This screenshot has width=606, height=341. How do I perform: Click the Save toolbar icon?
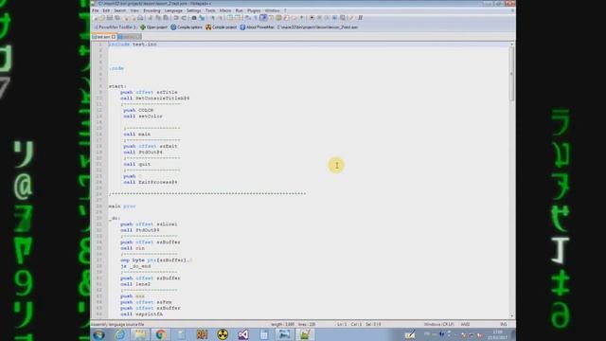tap(110, 18)
